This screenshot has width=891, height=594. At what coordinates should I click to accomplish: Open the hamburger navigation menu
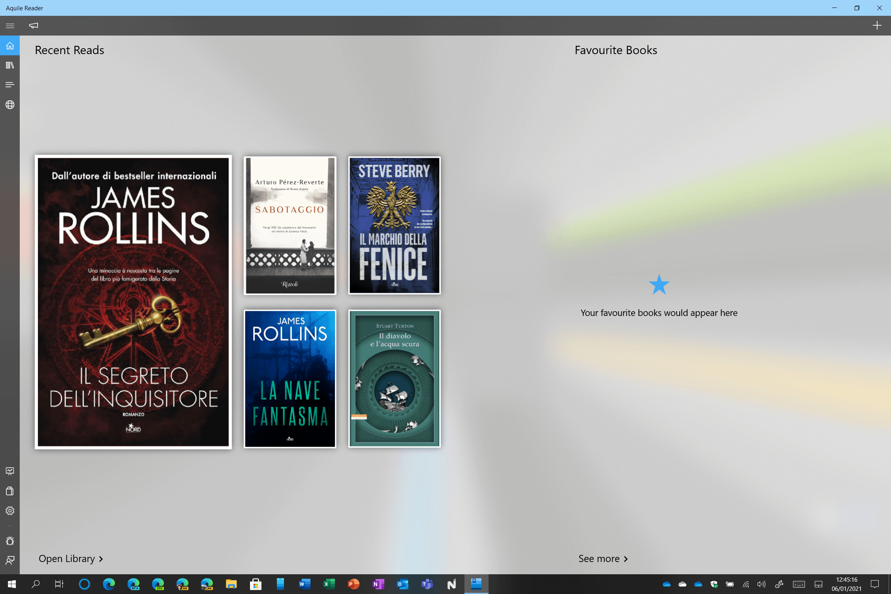coord(10,26)
